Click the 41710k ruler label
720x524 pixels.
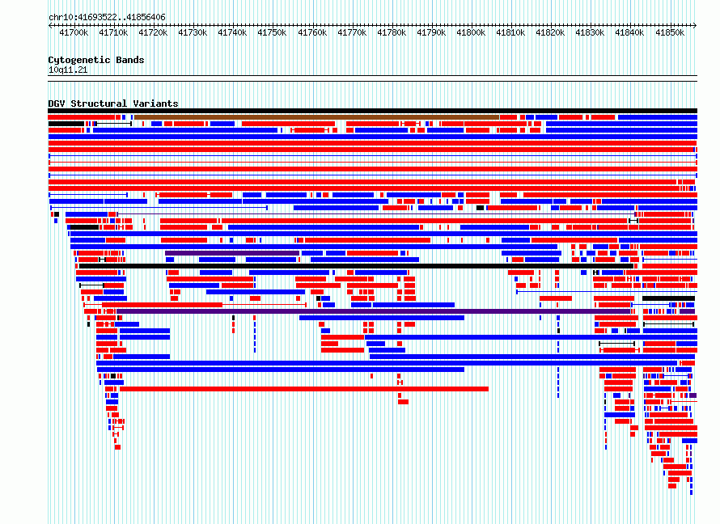(x=113, y=32)
